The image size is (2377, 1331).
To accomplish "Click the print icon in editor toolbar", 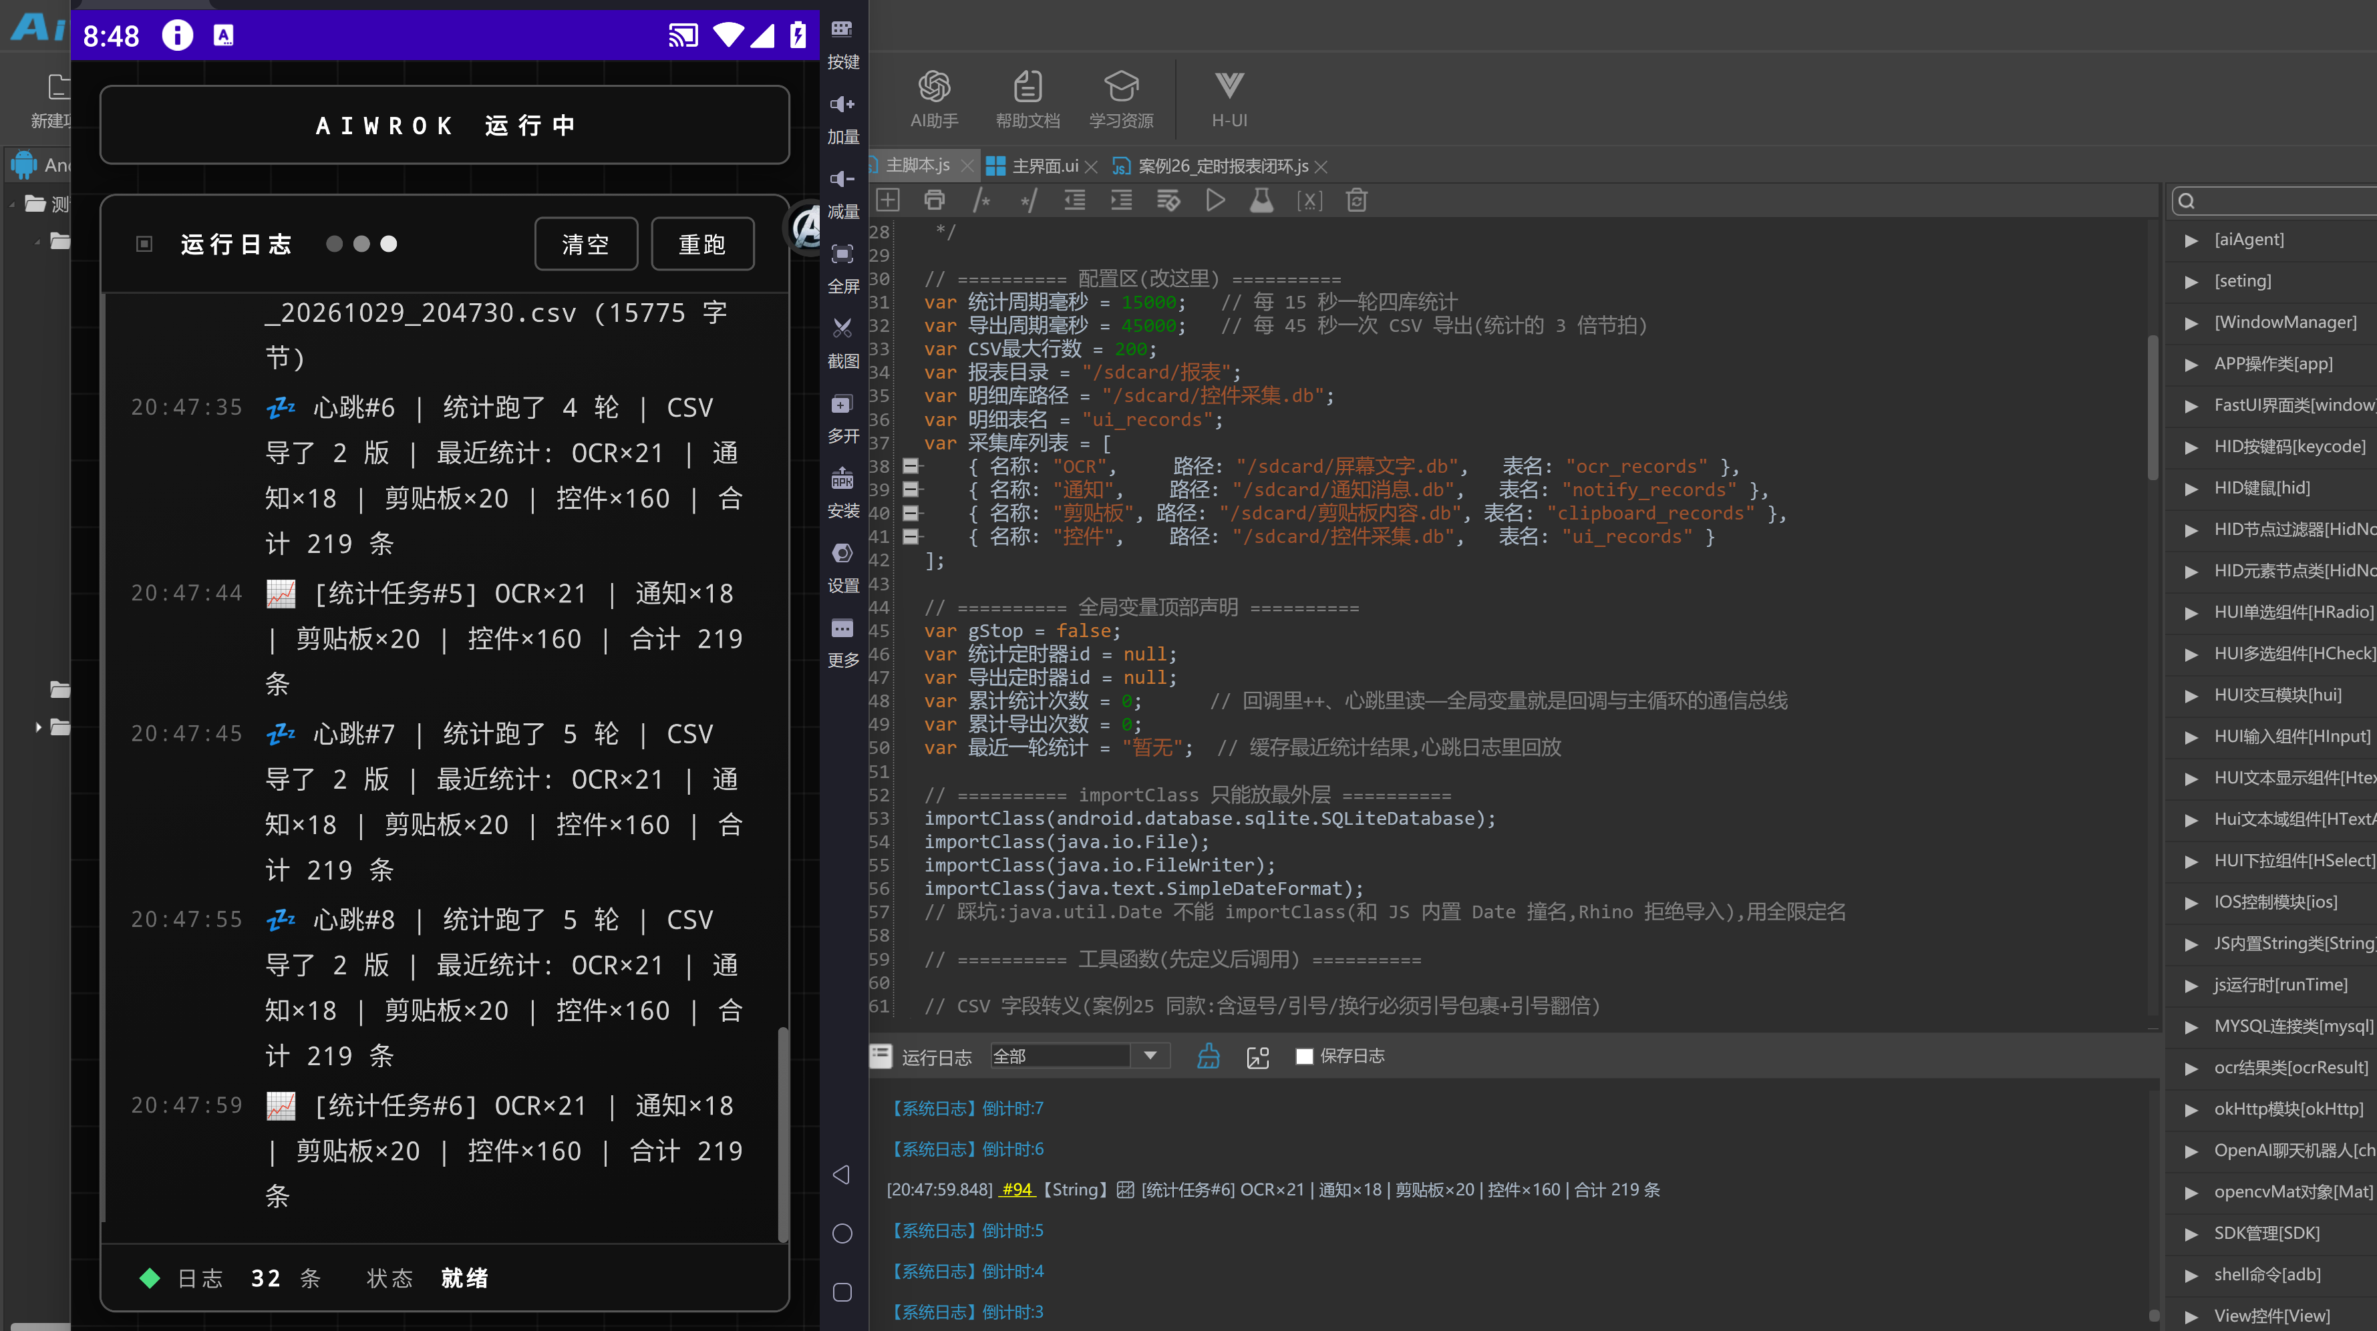I will click(x=934, y=200).
